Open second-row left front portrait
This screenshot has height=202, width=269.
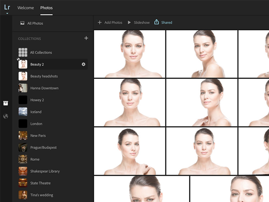point(129,103)
